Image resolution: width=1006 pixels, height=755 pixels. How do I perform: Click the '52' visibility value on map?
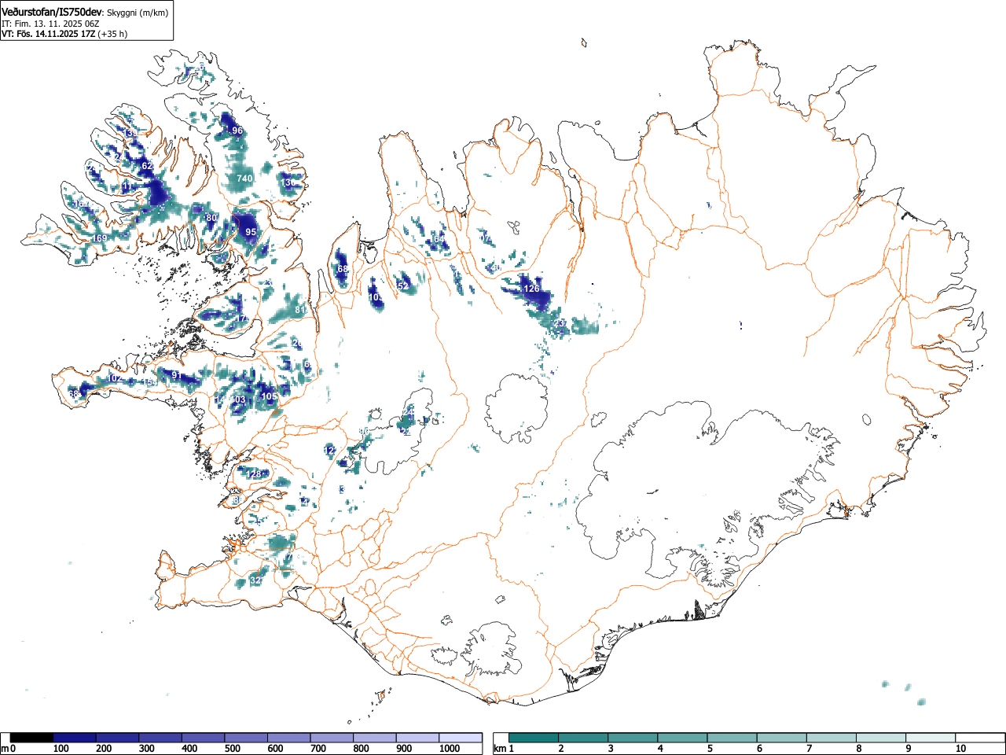403,286
